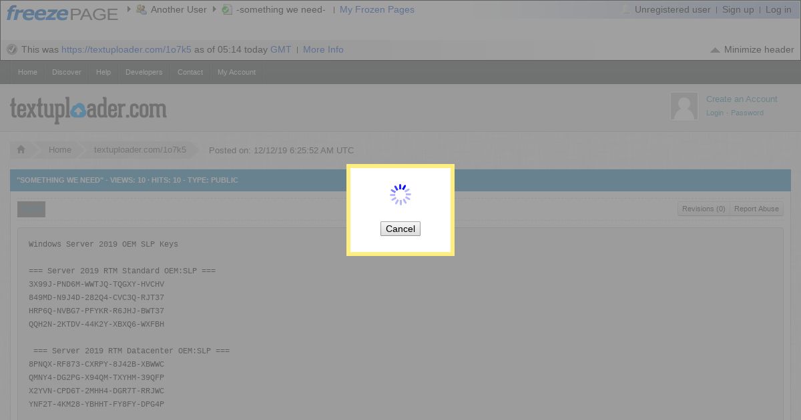The width and height of the screenshot is (801, 420).
Task: Open the My Account menu item
Action: point(236,72)
